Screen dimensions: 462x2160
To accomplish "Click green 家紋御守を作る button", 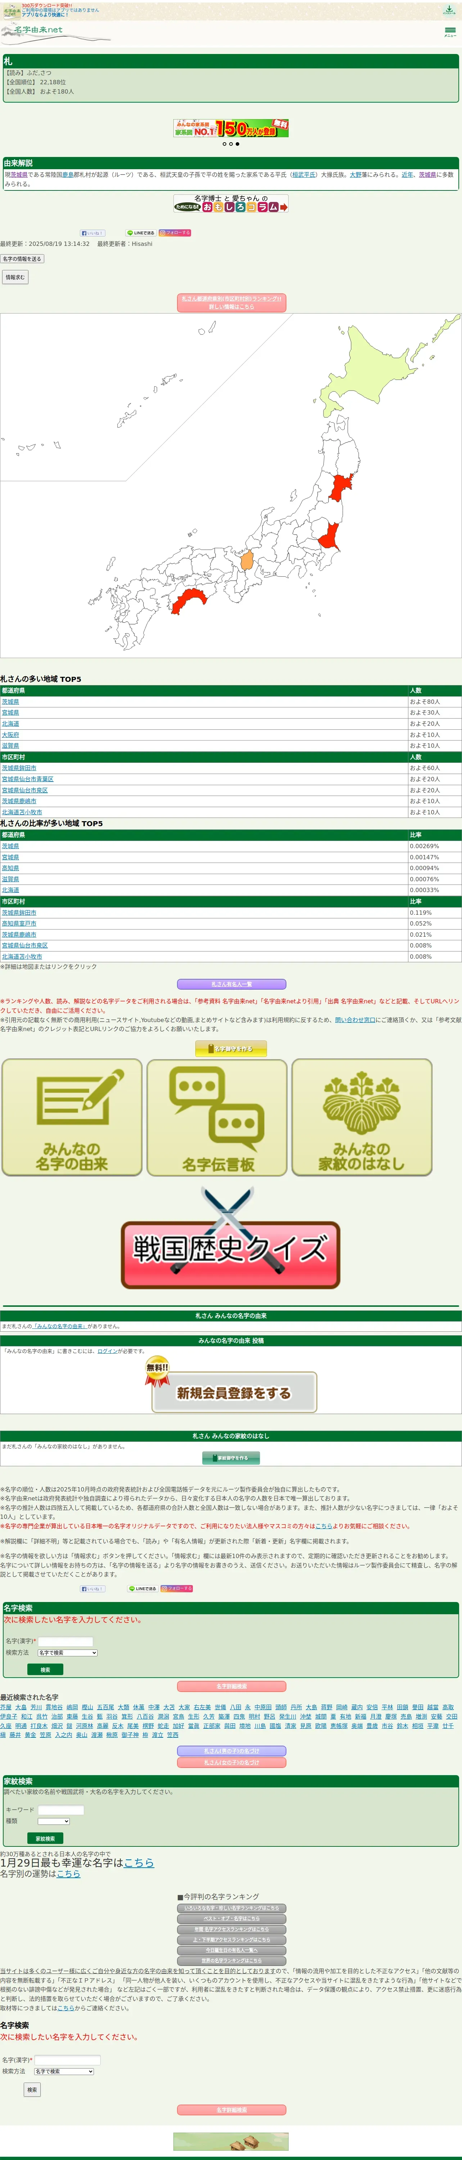I will tap(231, 1458).
